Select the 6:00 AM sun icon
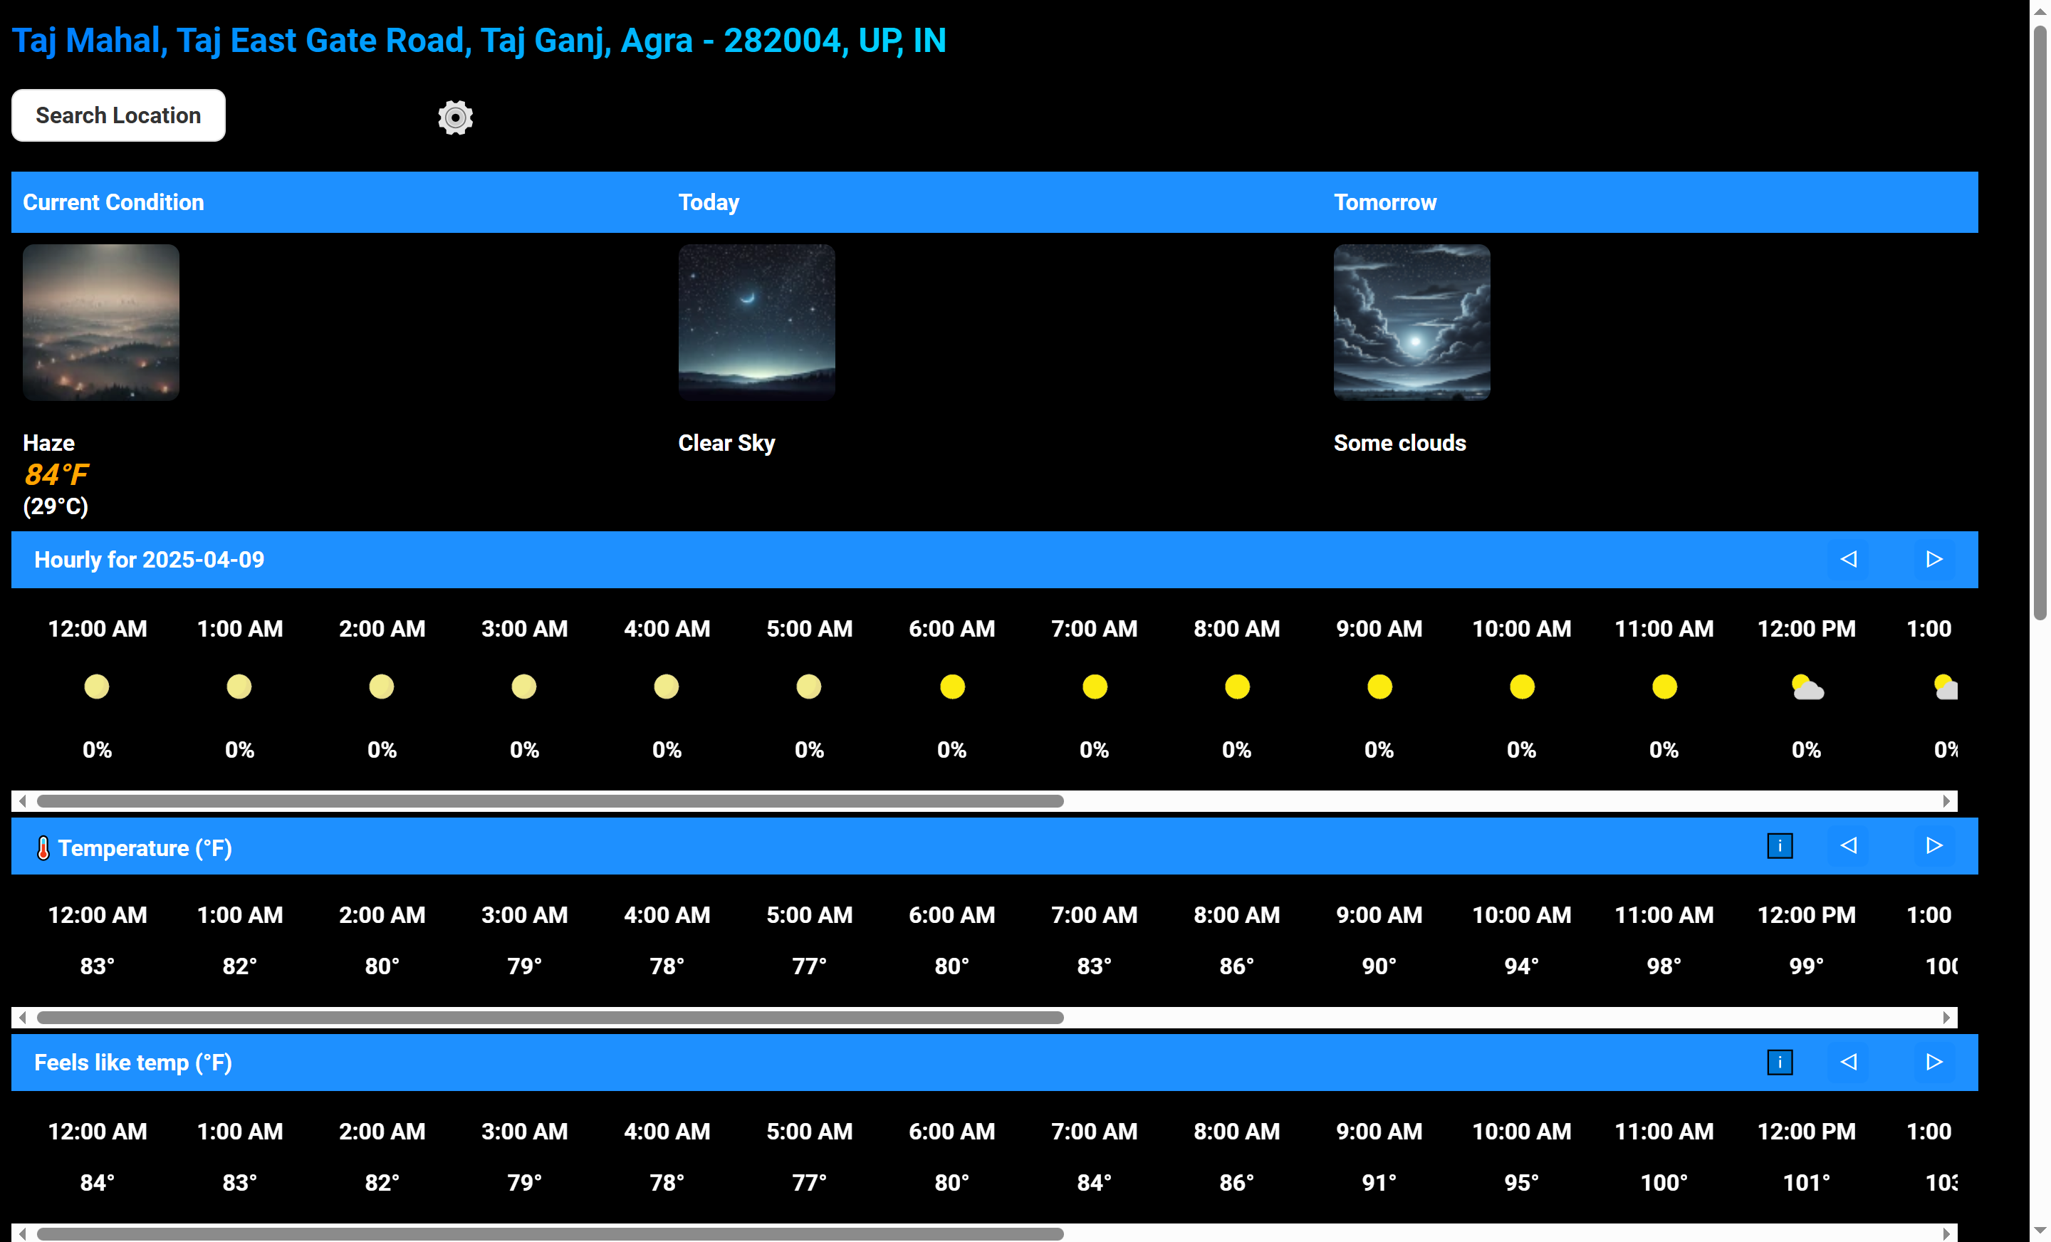Viewport: 2051px width, 1242px height. (952, 687)
